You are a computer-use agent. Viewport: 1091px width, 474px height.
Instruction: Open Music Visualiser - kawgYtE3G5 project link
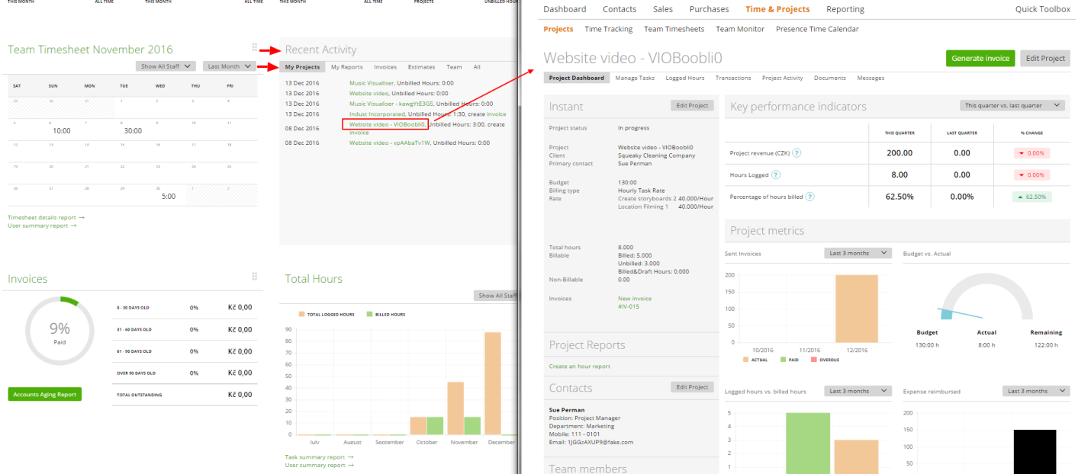391,104
